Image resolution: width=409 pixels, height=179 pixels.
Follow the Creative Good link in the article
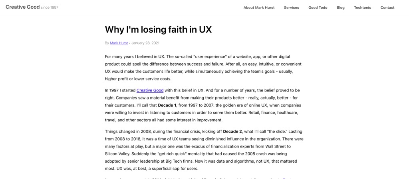pos(150,90)
